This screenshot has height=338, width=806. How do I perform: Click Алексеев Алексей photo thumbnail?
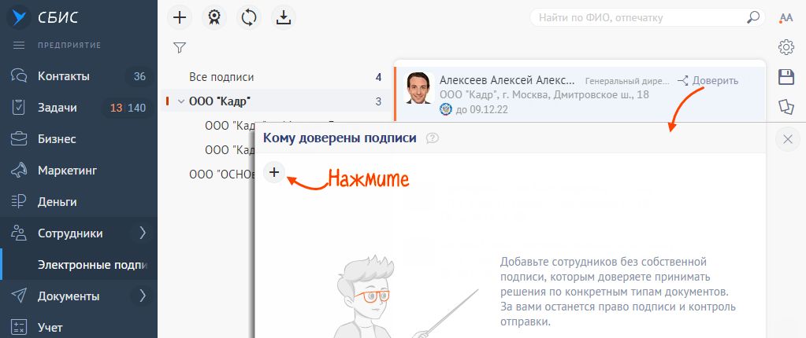coord(418,88)
